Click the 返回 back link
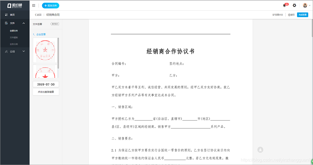This screenshot has height=165, width=313. (38, 15)
